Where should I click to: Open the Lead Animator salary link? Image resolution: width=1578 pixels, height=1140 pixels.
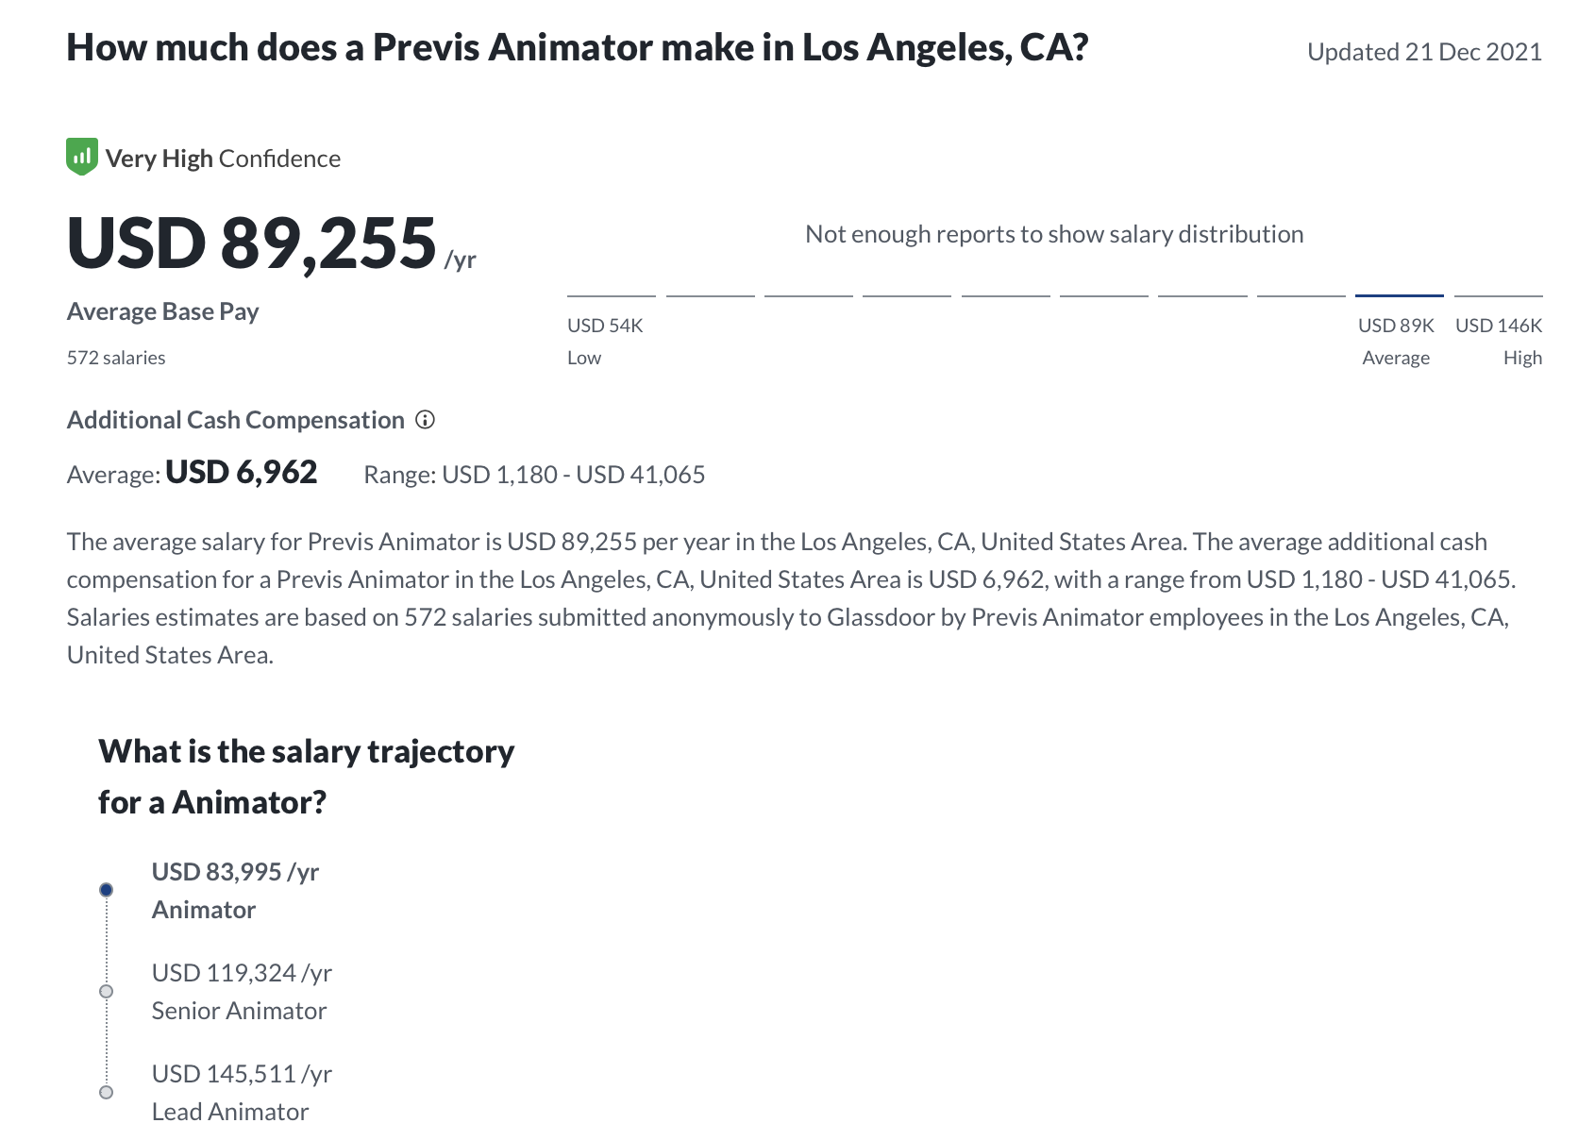(230, 1112)
